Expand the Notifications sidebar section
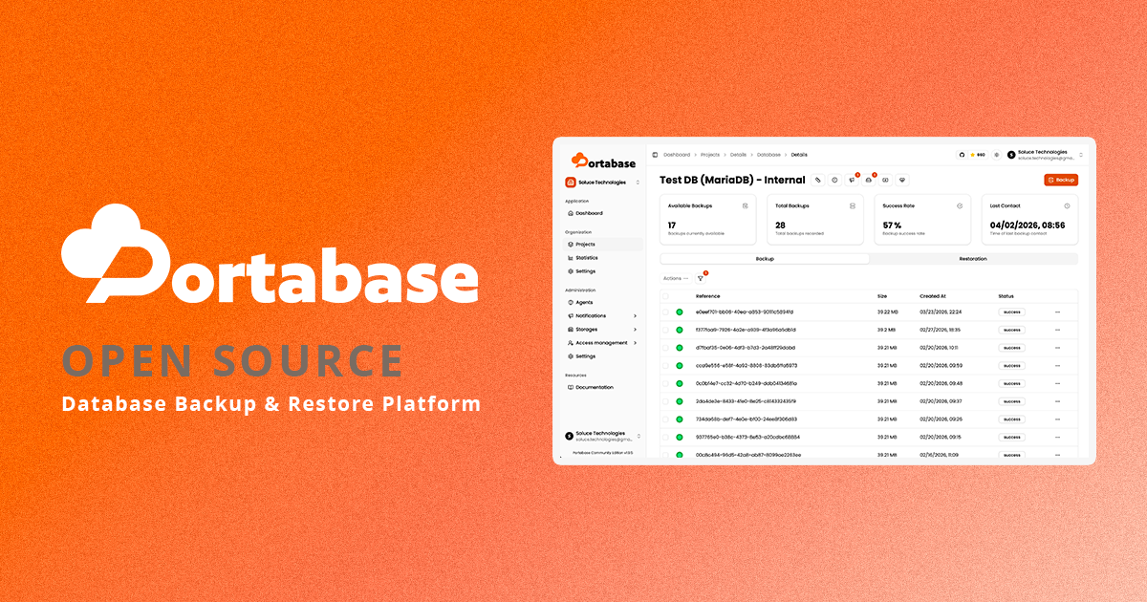 tap(603, 315)
